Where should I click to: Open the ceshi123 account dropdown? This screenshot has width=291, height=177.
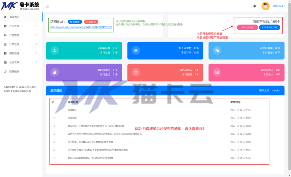tap(279, 6)
